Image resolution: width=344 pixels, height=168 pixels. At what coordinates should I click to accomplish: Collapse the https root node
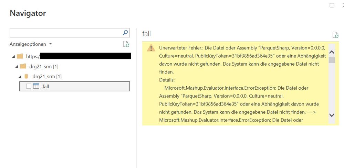14,57
